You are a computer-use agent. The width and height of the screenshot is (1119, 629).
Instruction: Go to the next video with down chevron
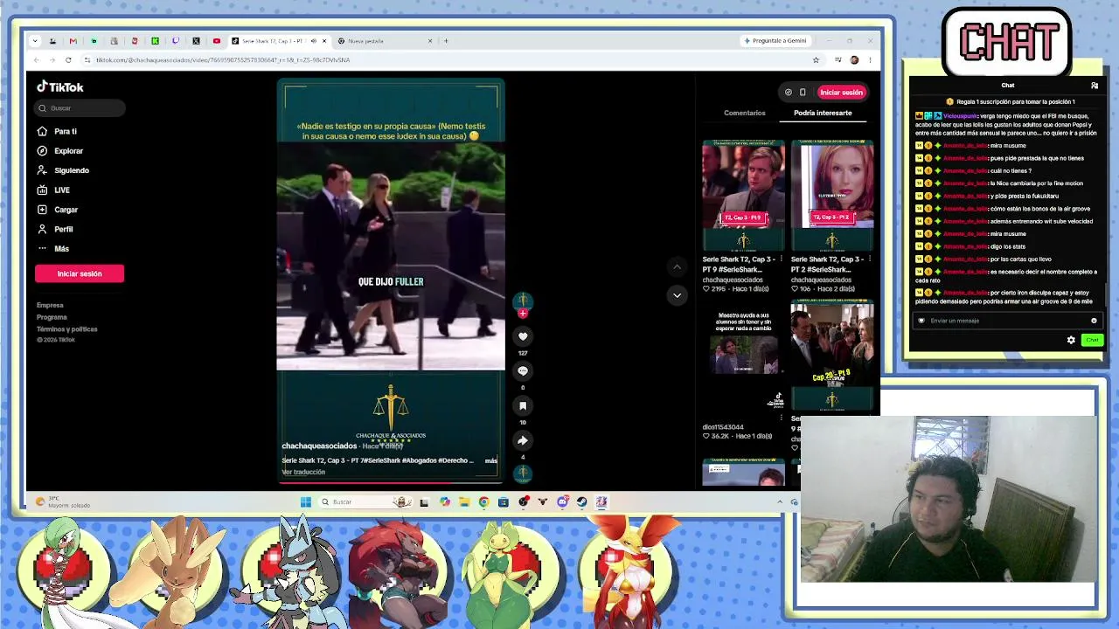677,295
